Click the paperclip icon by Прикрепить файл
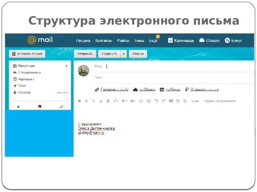 coord(97,90)
